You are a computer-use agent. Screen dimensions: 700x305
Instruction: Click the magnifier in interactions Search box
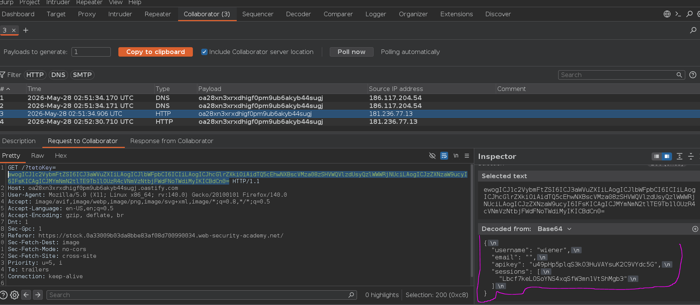tap(679, 75)
